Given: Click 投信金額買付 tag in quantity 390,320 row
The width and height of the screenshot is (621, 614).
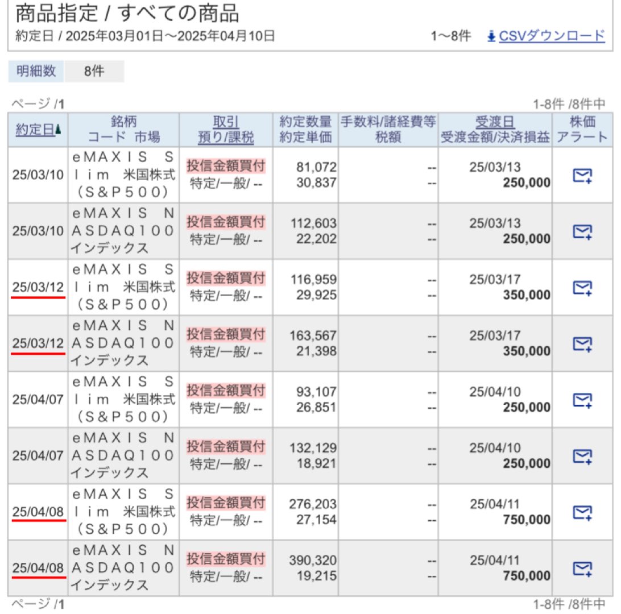Looking at the screenshot, I should [226, 559].
